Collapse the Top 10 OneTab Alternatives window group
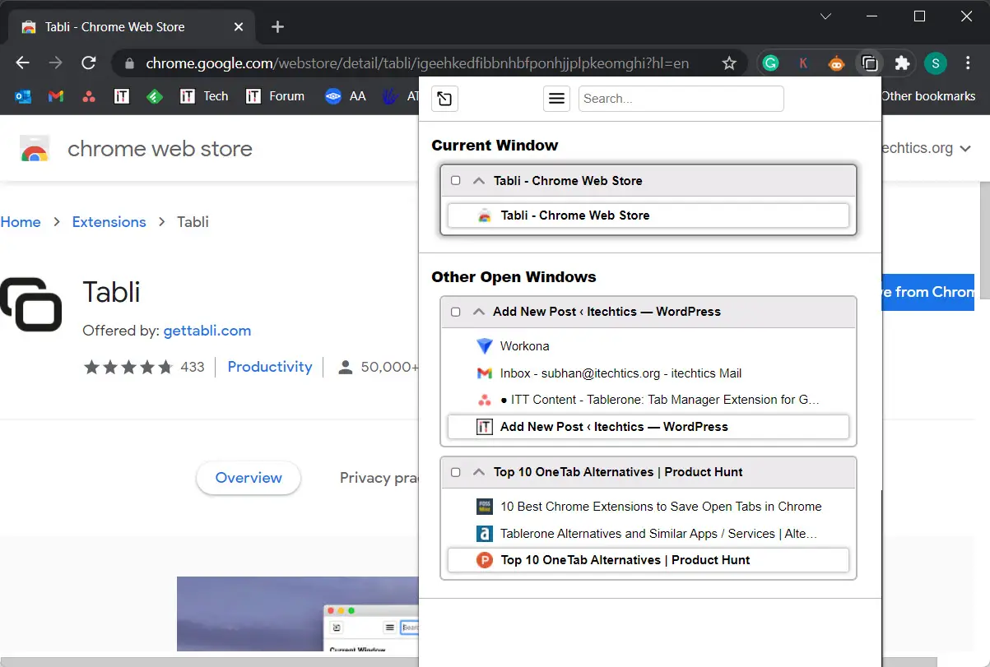The height and width of the screenshot is (667, 990). click(x=479, y=472)
